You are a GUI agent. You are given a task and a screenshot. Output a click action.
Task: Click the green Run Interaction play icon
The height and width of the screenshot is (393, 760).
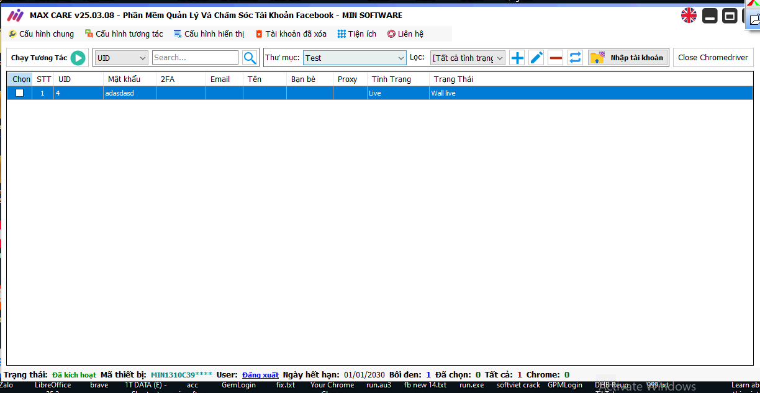click(x=78, y=58)
